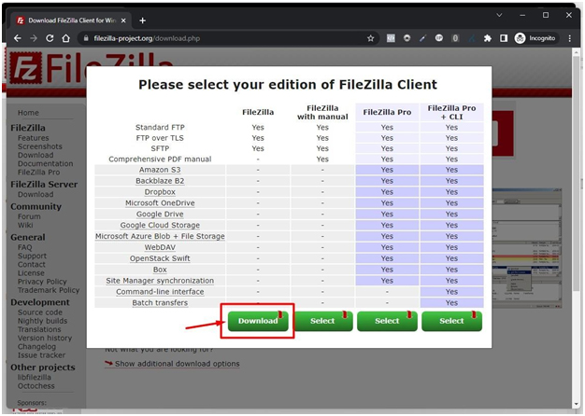Image resolution: width=585 pixels, height=416 pixels.
Task: Open Changelog under Development
Action: [x=36, y=347]
